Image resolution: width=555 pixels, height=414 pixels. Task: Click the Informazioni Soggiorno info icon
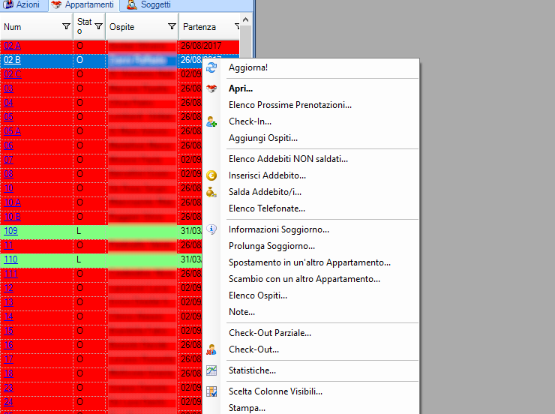211,229
